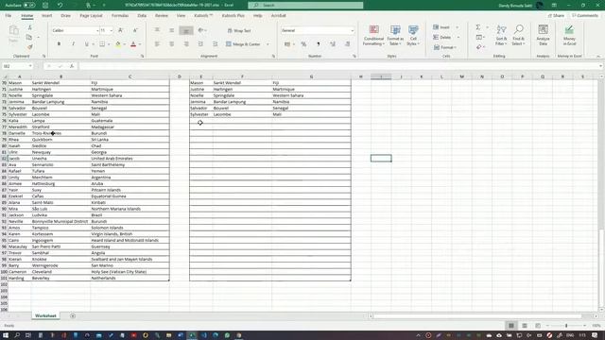Click the Format Painter brush icon
The image size is (605, 340).
click(29, 46)
